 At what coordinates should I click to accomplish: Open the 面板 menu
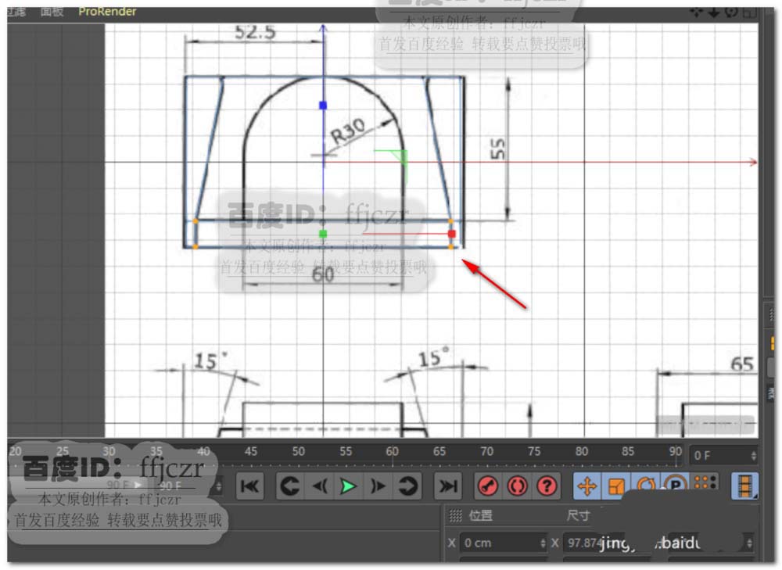point(52,12)
